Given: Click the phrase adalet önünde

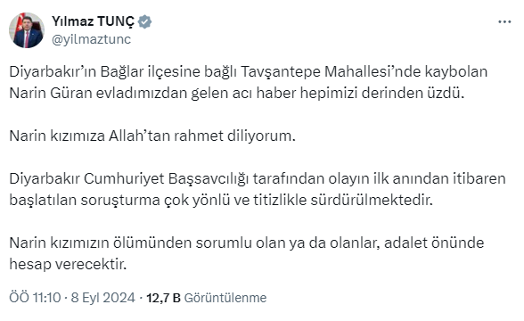Looking at the screenshot, I should (434, 243).
